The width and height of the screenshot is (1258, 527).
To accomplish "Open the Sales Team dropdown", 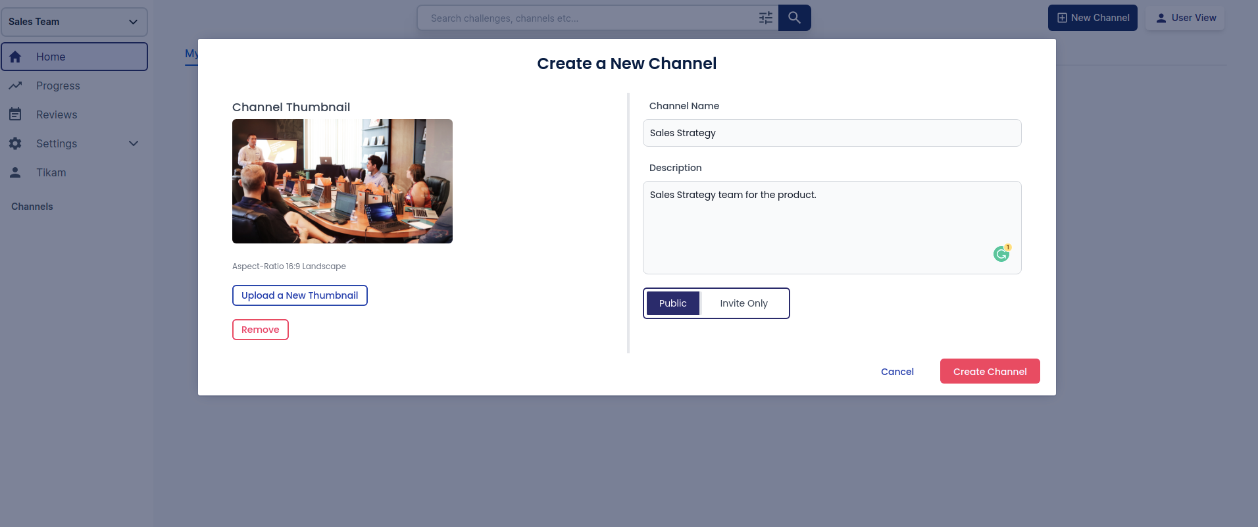I will (x=74, y=22).
